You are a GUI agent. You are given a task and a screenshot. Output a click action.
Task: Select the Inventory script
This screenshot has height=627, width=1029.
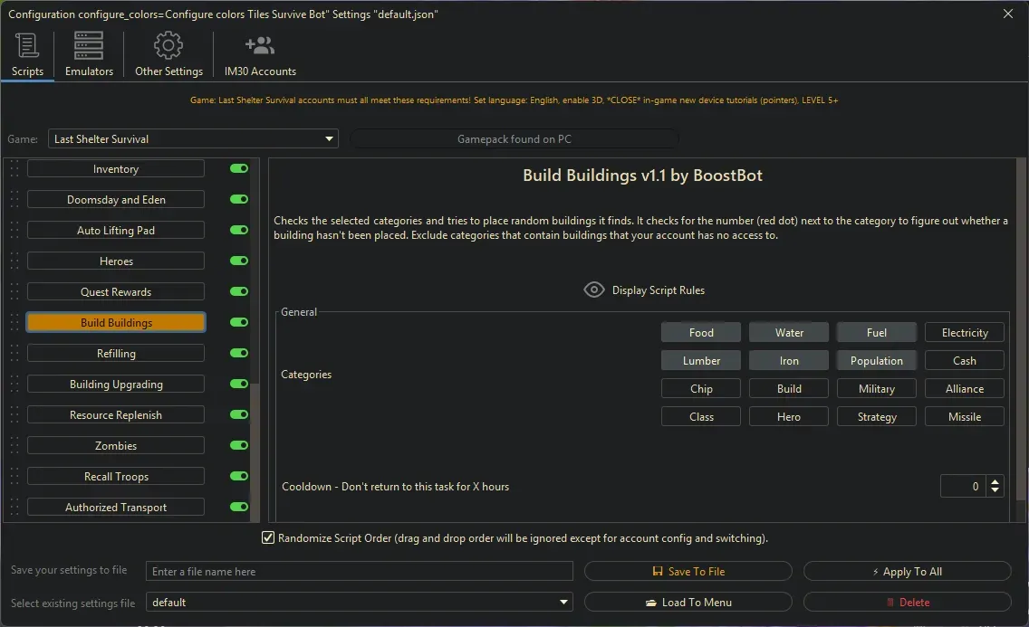[116, 169]
